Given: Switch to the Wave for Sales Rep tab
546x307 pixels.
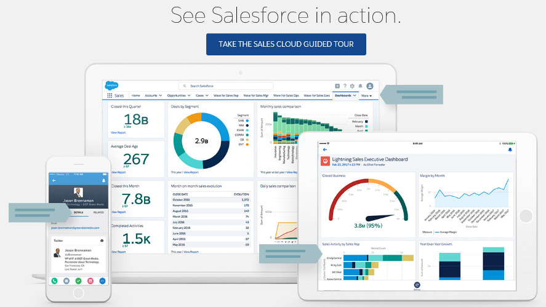Looking at the screenshot, I should click(226, 95).
